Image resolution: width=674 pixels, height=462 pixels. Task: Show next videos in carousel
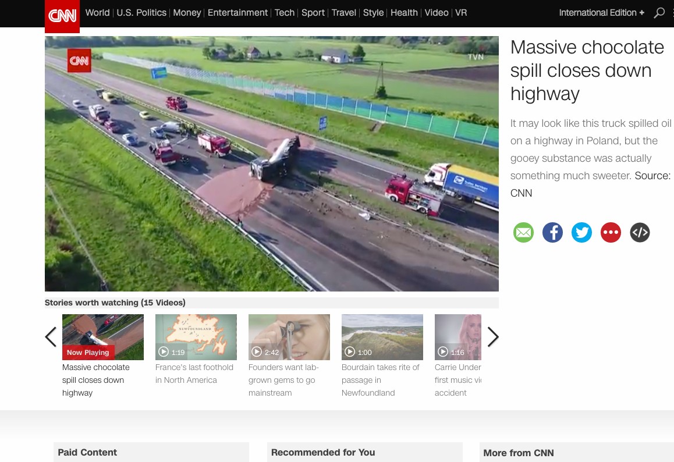tap(492, 337)
